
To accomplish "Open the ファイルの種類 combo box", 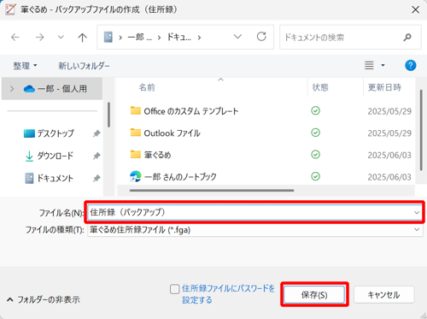I will (255, 229).
